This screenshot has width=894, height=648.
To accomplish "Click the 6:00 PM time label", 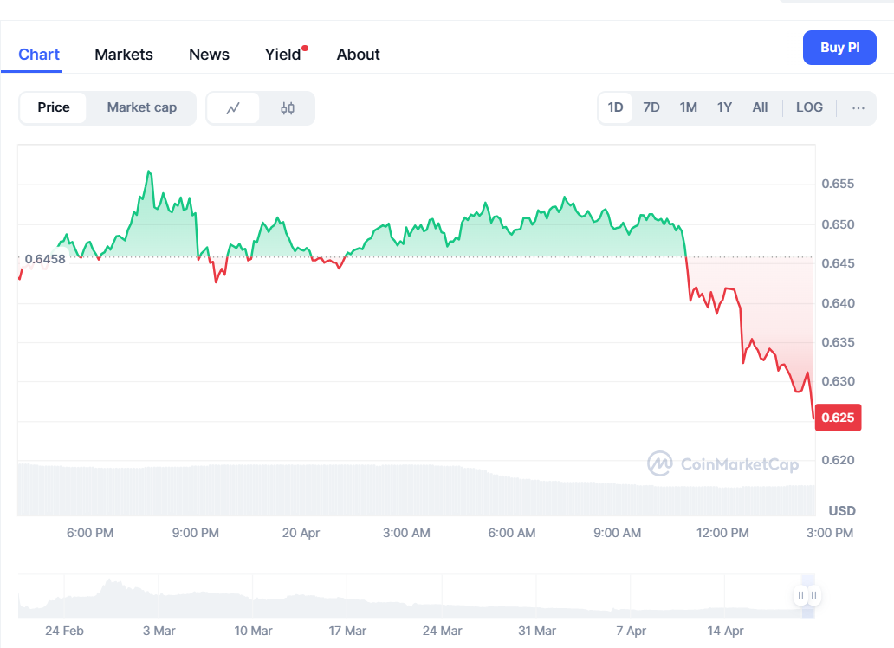I will 90,534.
